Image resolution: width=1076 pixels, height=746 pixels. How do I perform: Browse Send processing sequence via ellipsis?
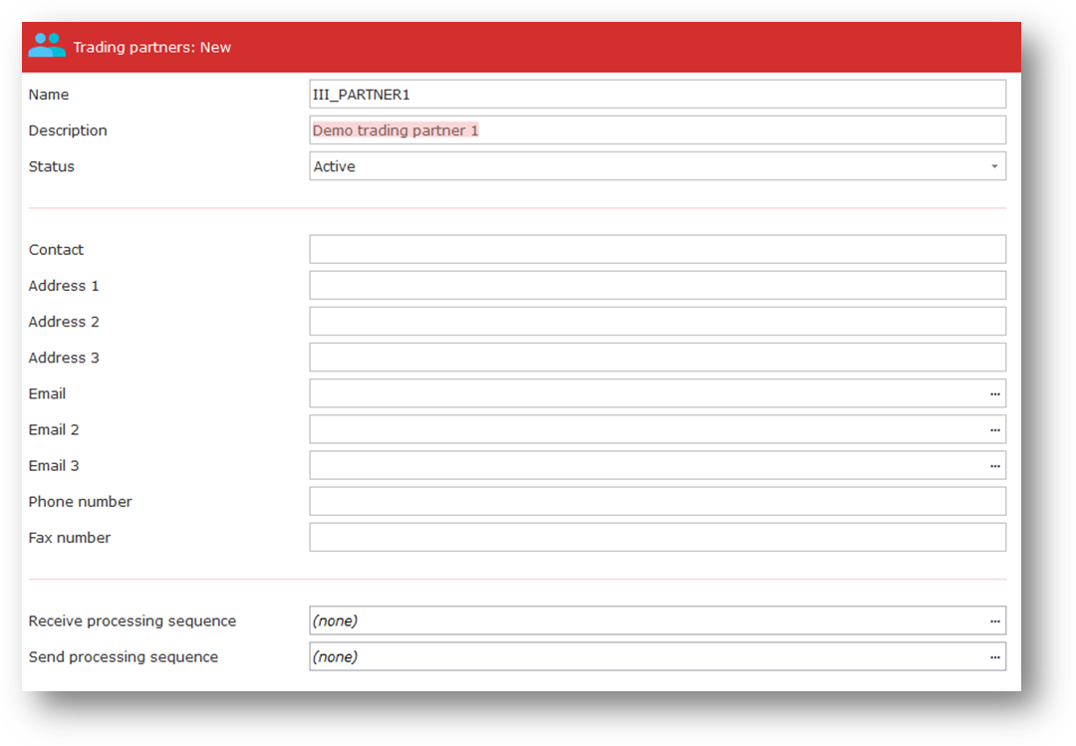tap(995, 656)
